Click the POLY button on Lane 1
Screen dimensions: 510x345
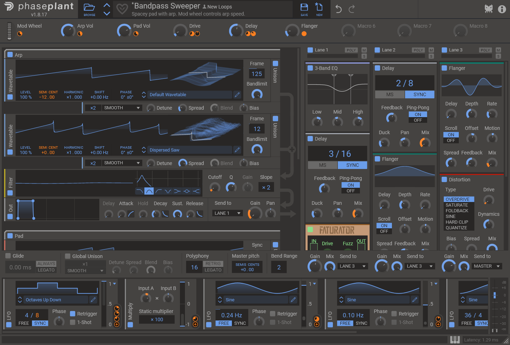click(351, 50)
